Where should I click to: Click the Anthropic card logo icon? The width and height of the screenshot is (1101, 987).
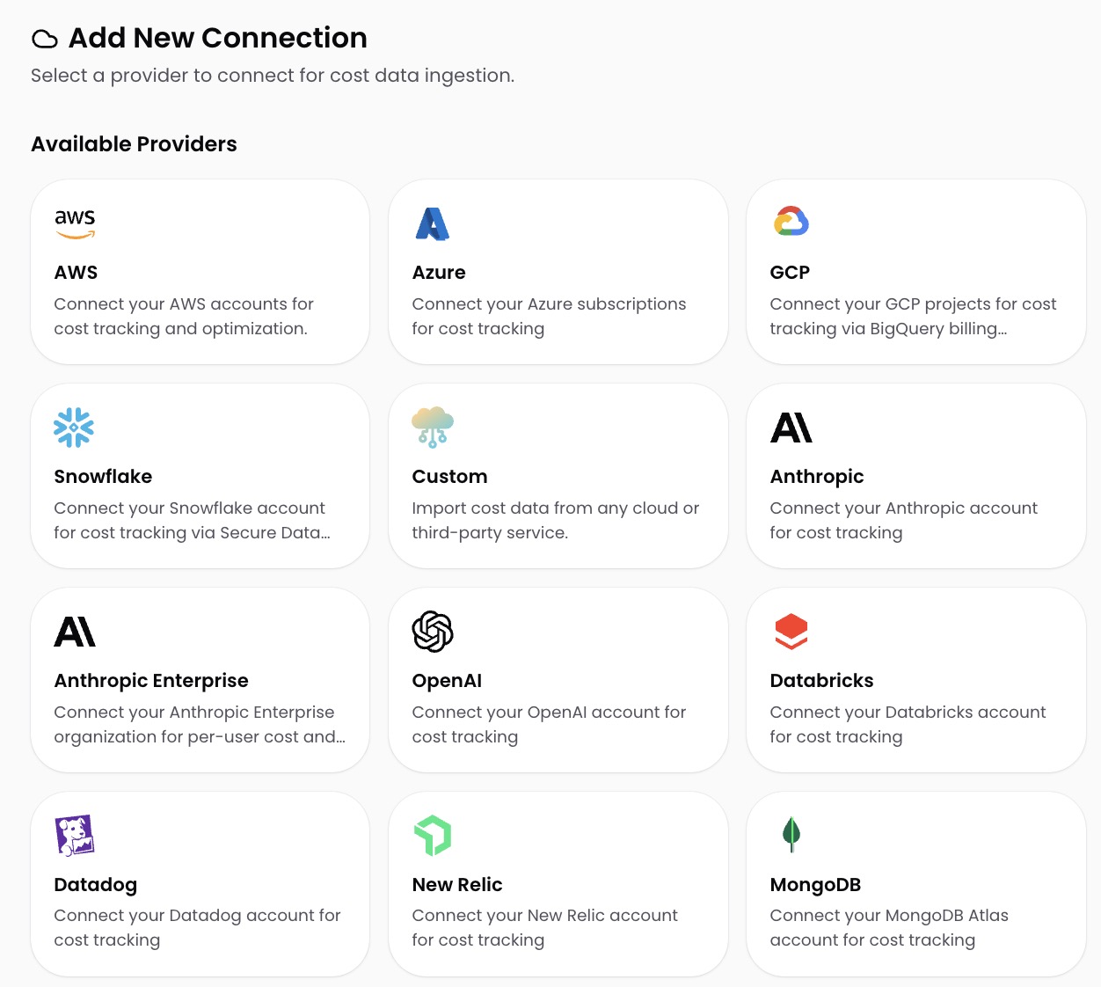tap(791, 428)
